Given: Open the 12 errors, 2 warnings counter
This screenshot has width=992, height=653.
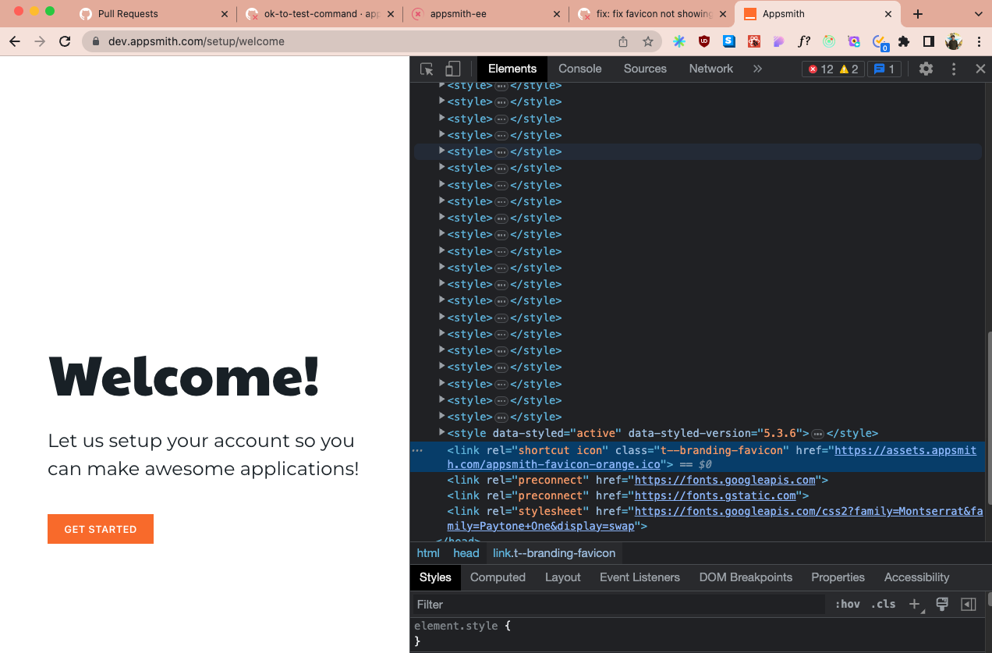Looking at the screenshot, I should [x=833, y=69].
